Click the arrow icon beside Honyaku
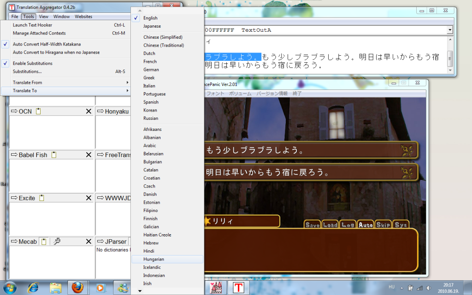Viewport: 472px width, 295px height. (100, 112)
